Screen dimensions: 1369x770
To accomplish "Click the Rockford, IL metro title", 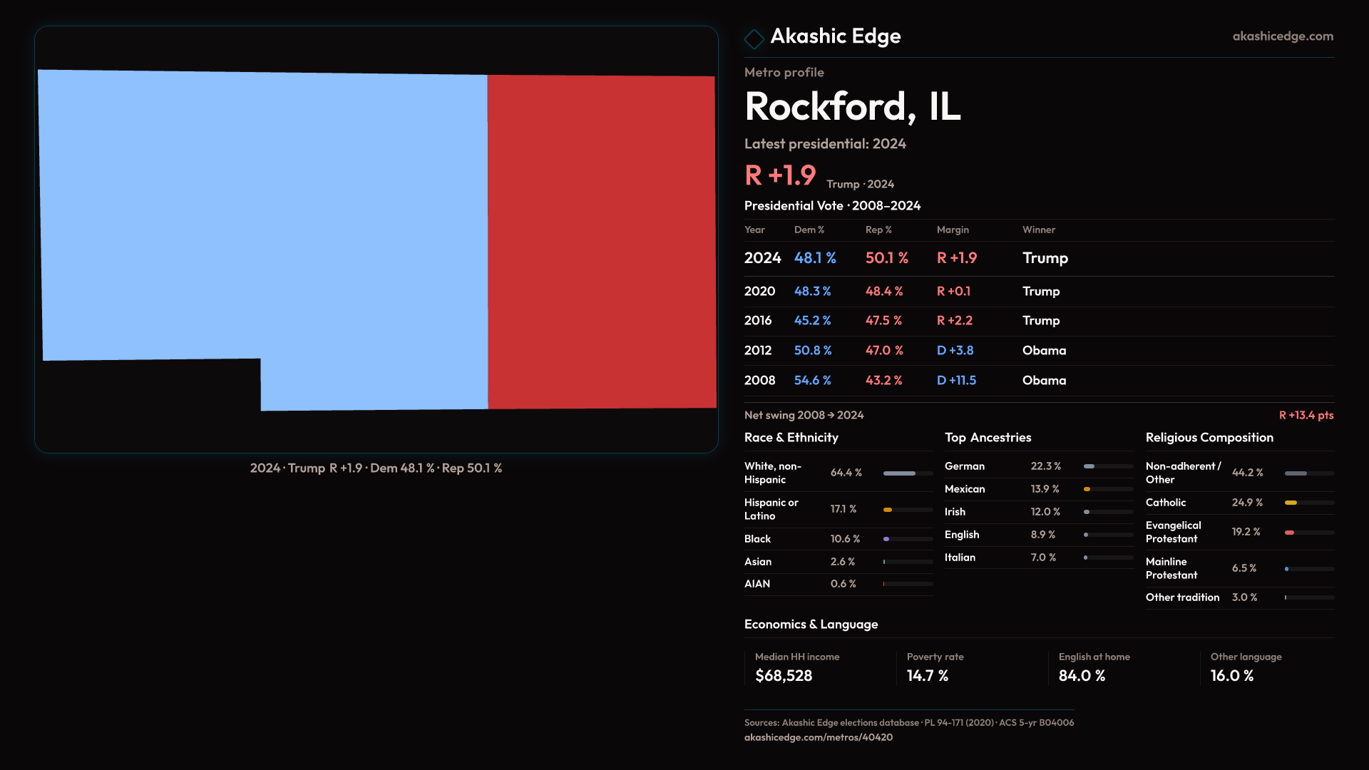I will click(x=852, y=107).
